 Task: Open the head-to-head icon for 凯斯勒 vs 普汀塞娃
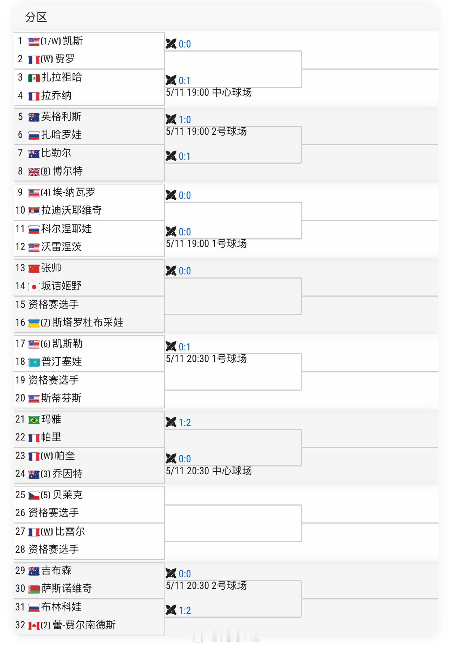[171, 347]
